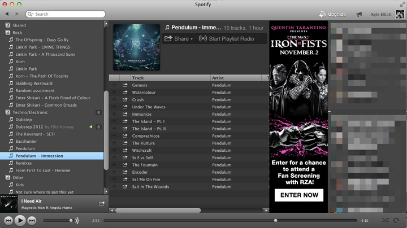This screenshot has height=228, width=407.
Task: Open The Offspring – Days Go By playlist
Action: (x=42, y=40)
